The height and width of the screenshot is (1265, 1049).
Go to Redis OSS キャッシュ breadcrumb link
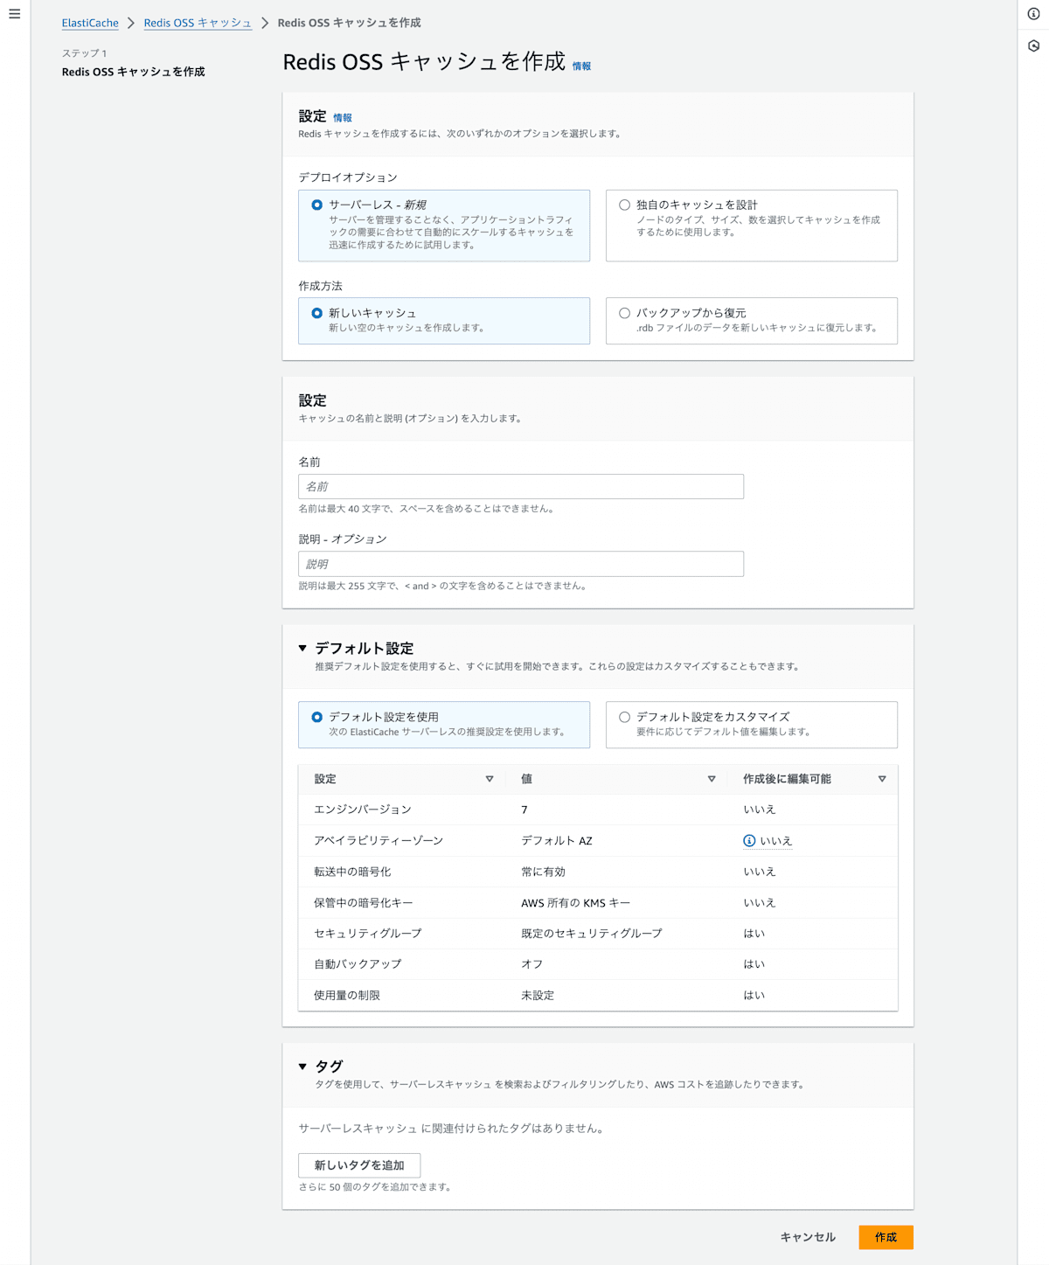click(x=198, y=23)
